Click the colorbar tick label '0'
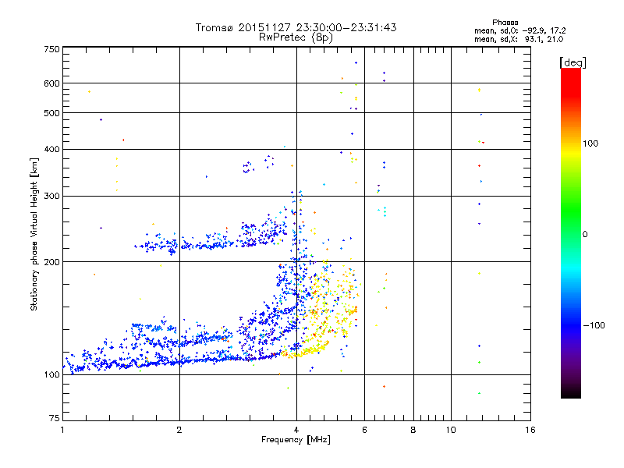624x468 pixels. tap(585, 235)
